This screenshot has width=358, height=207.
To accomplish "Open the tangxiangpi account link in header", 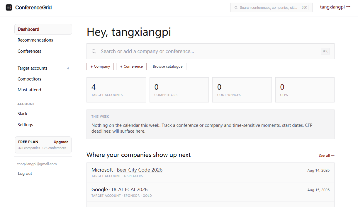I will click(335, 7).
